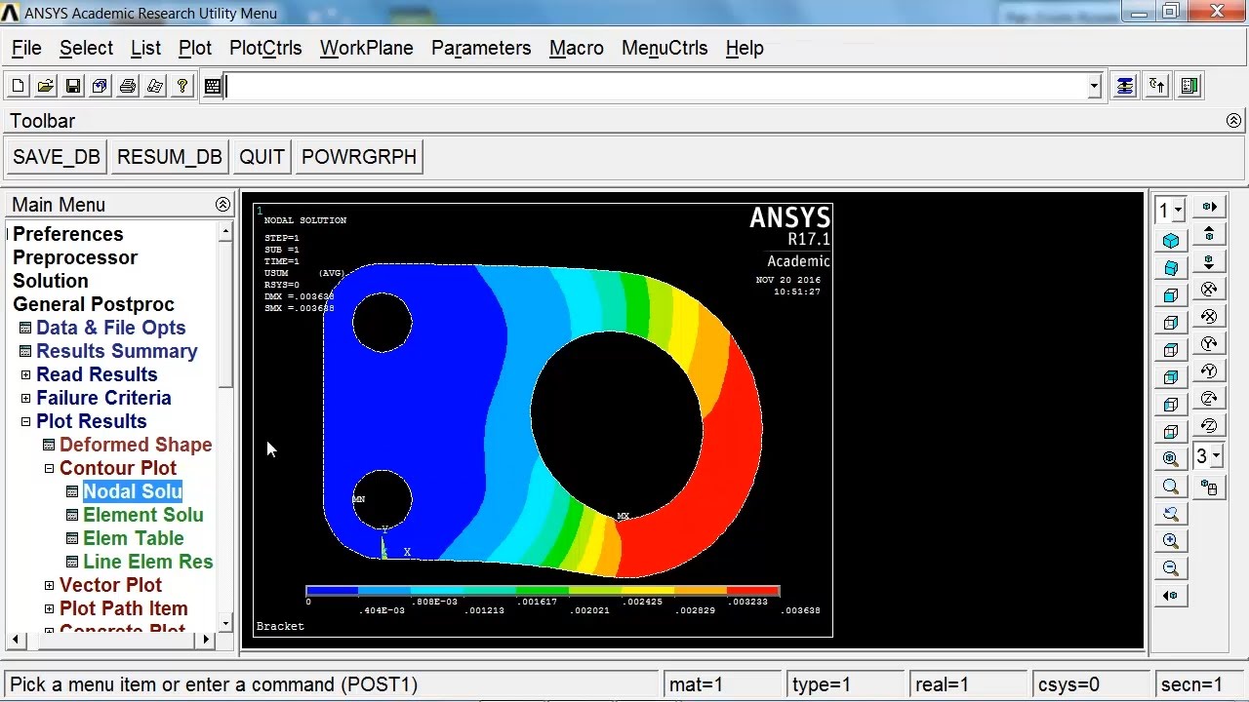Rotate model about positive X icon

tap(1210, 290)
